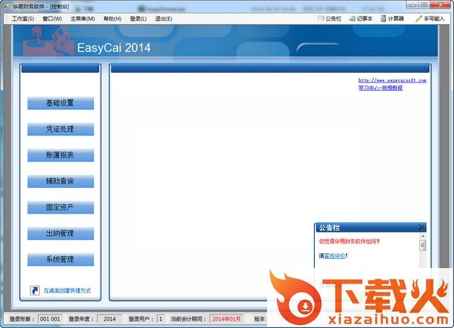This screenshot has width=454, height=328.
Task: Click the application icon in title bar
Action: (7, 6)
